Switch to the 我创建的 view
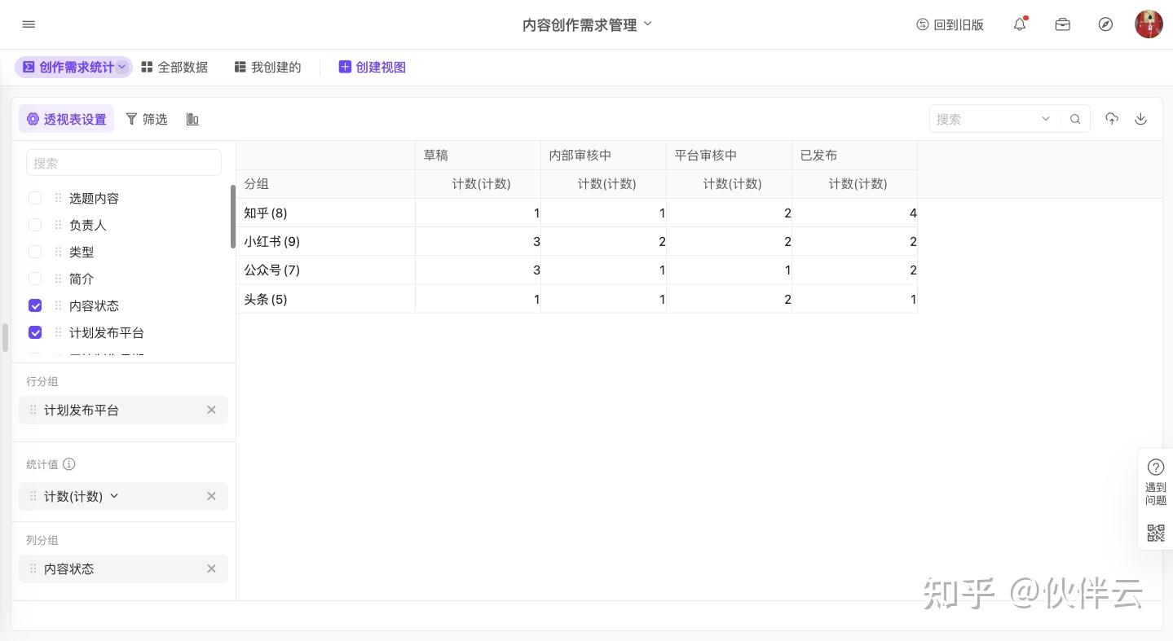1173x641 pixels. (267, 67)
